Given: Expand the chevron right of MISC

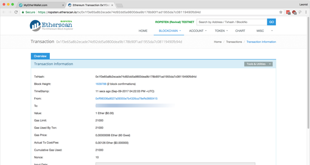Looking at the screenshot, I should point(272,31).
